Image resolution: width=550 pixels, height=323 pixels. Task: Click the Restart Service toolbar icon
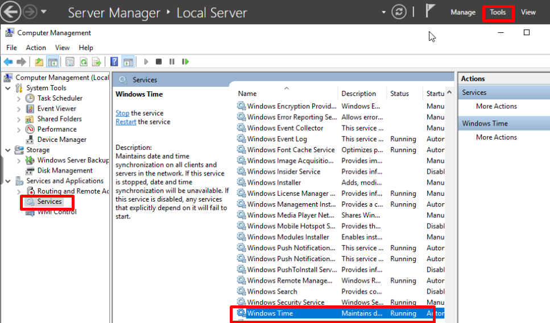coord(184,62)
